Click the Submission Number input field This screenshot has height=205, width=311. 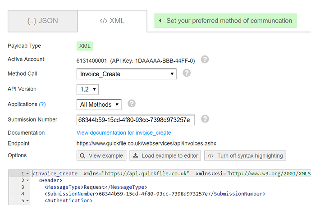click(x=135, y=120)
